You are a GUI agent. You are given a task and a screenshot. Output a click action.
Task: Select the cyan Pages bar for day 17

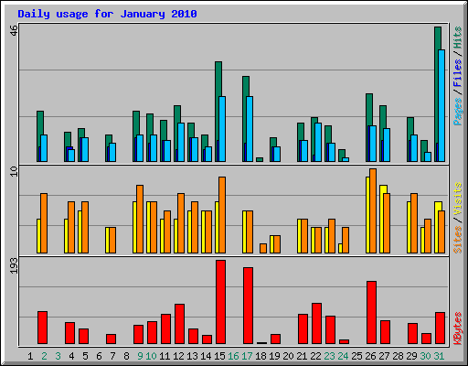(x=250, y=129)
